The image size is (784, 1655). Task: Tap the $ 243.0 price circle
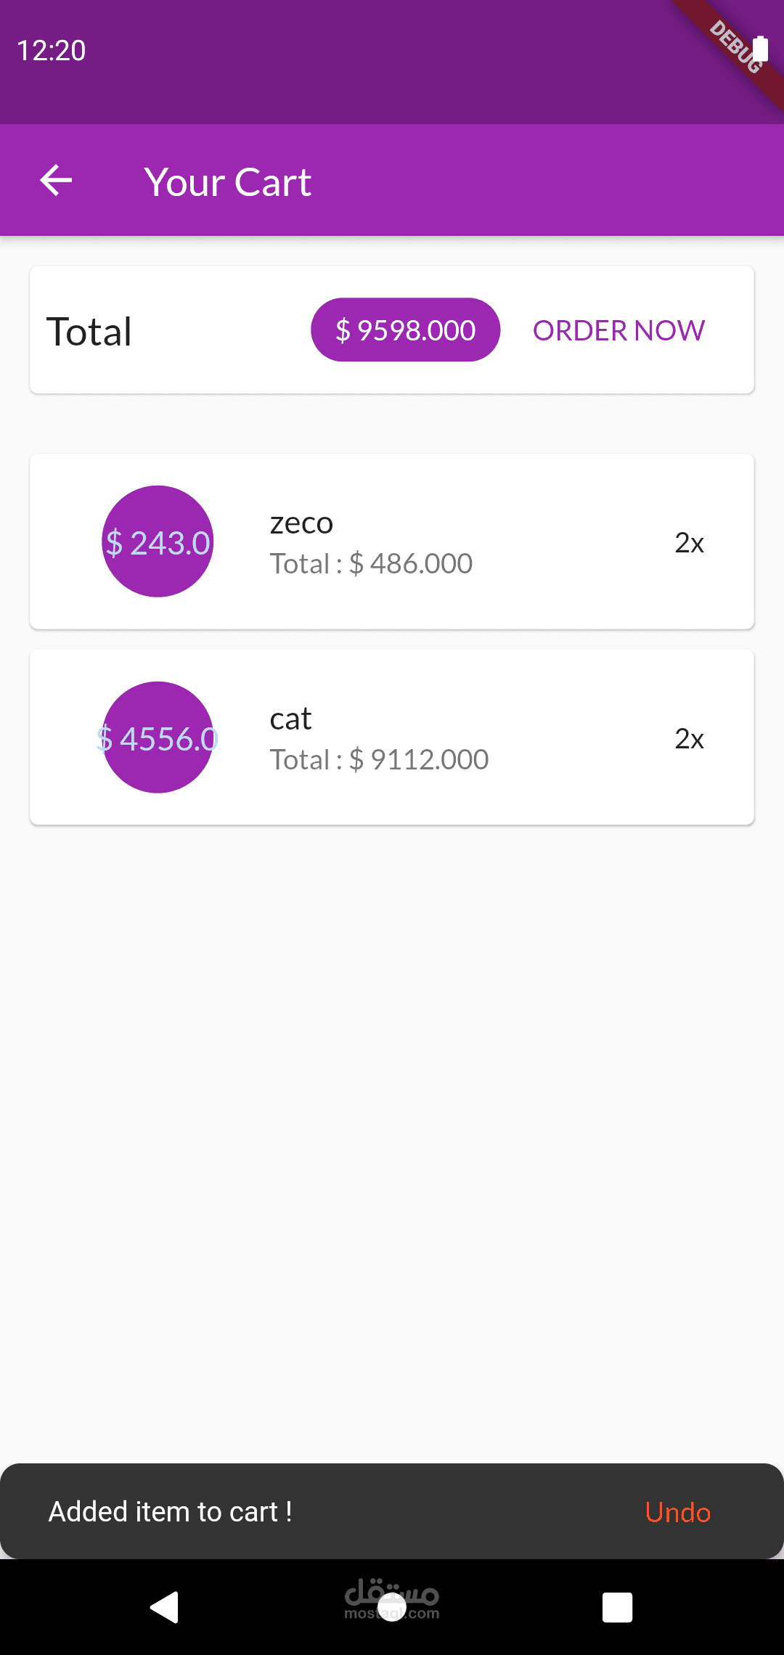pos(158,542)
